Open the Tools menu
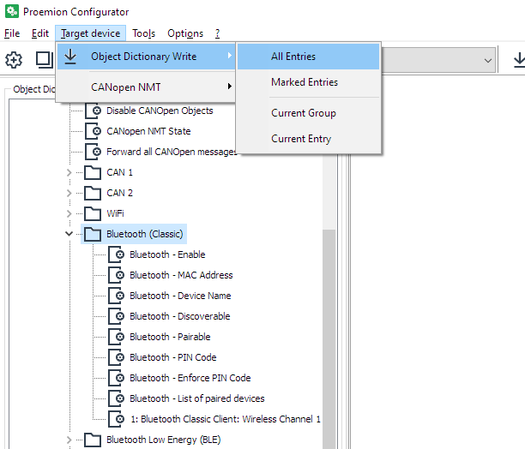The width and height of the screenshot is (525, 449). [x=143, y=33]
